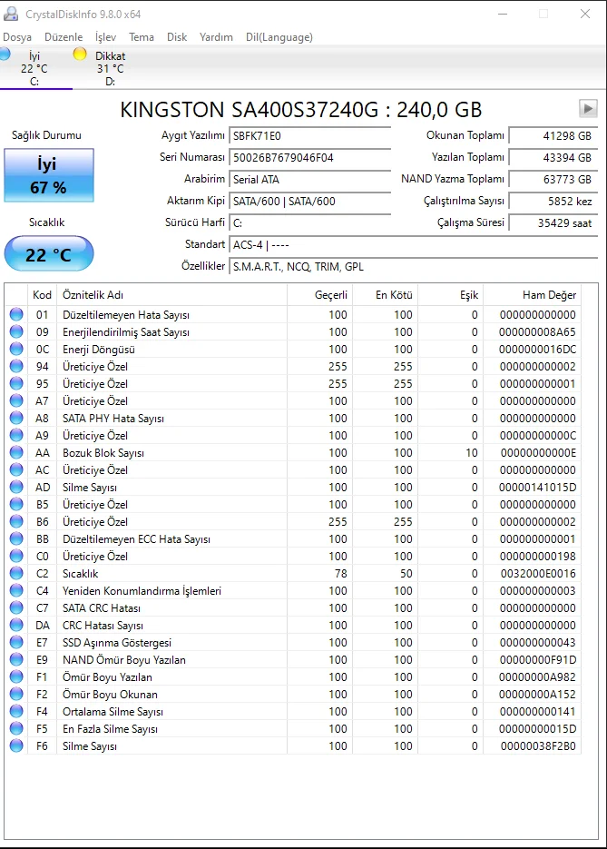
Task: Click raw value 0032000E0016 in Sıcaklık row
Action: point(538,573)
